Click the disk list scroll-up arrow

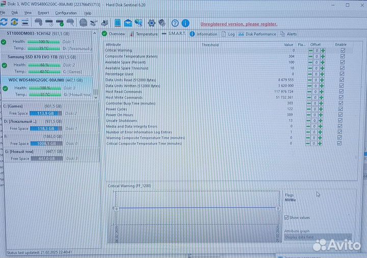click(95, 34)
